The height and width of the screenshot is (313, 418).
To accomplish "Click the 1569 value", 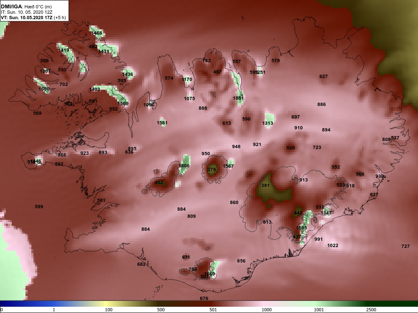I will (123, 103).
